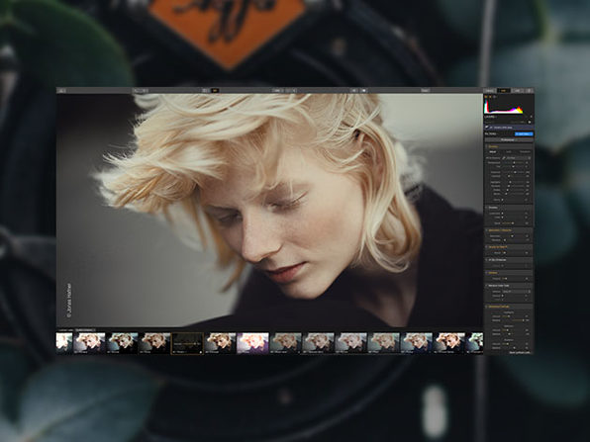Open the Professional workspace dropdown
Screen dimensions: 590x442
[x=509, y=139]
